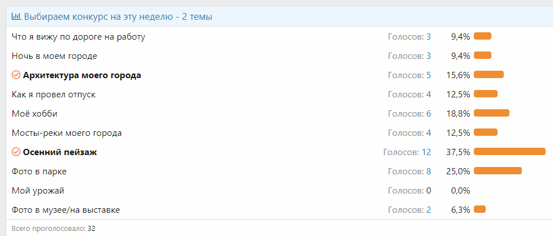
Task: Click the Мой урожай poll option
Action: [37, 191]
